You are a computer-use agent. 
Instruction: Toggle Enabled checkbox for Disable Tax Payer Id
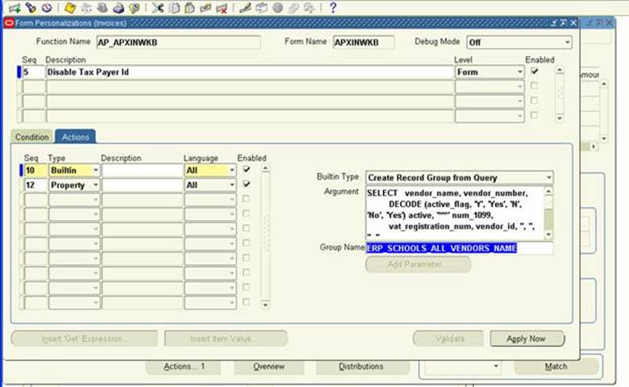[535, 72]
